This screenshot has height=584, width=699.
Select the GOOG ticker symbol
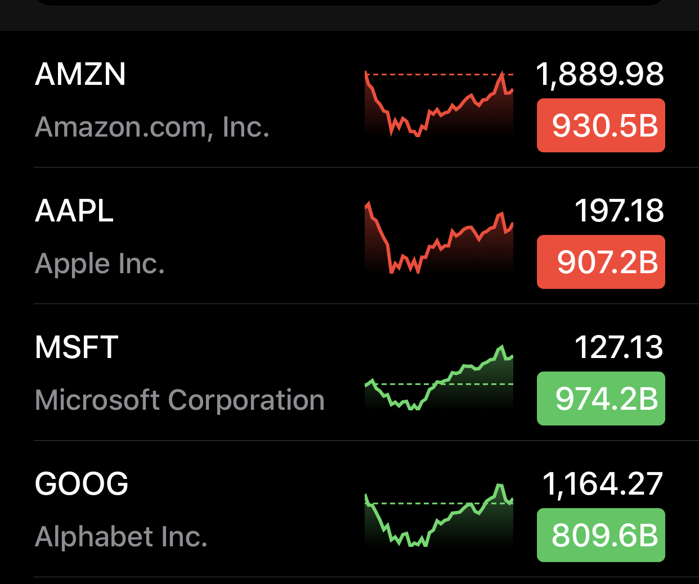coord(82,484)
